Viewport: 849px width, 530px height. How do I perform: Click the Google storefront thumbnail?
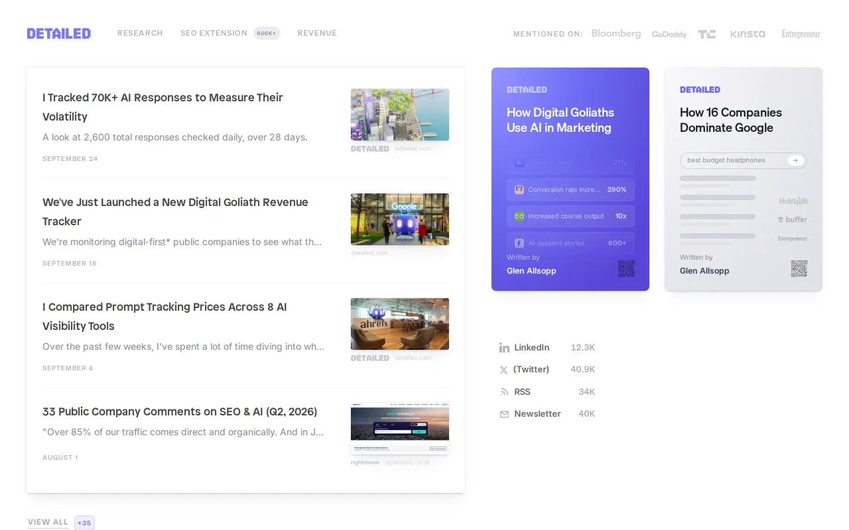[400, 219]
